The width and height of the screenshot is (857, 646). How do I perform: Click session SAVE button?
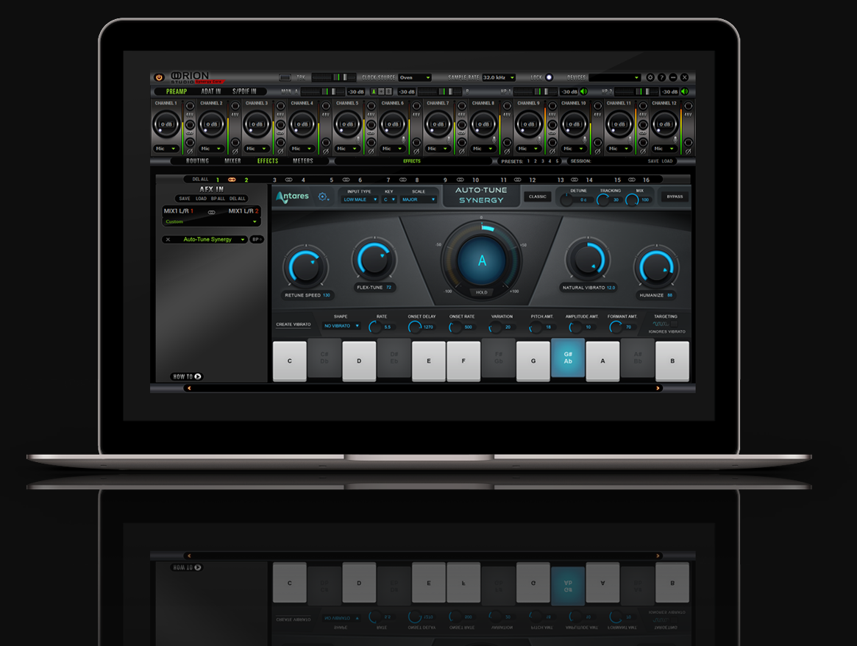pos(653,161)
